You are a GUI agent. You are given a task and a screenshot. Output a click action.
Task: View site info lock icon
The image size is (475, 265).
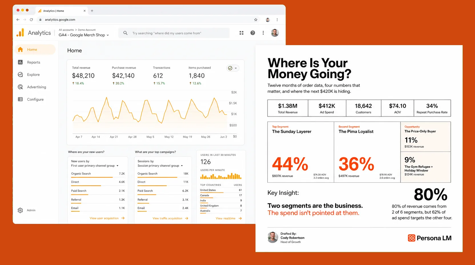click(40, 20)
